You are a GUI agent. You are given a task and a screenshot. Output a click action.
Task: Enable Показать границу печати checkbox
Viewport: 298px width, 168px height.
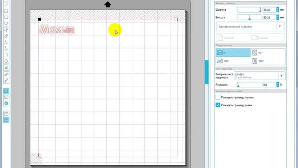click(x=218, y=98)
